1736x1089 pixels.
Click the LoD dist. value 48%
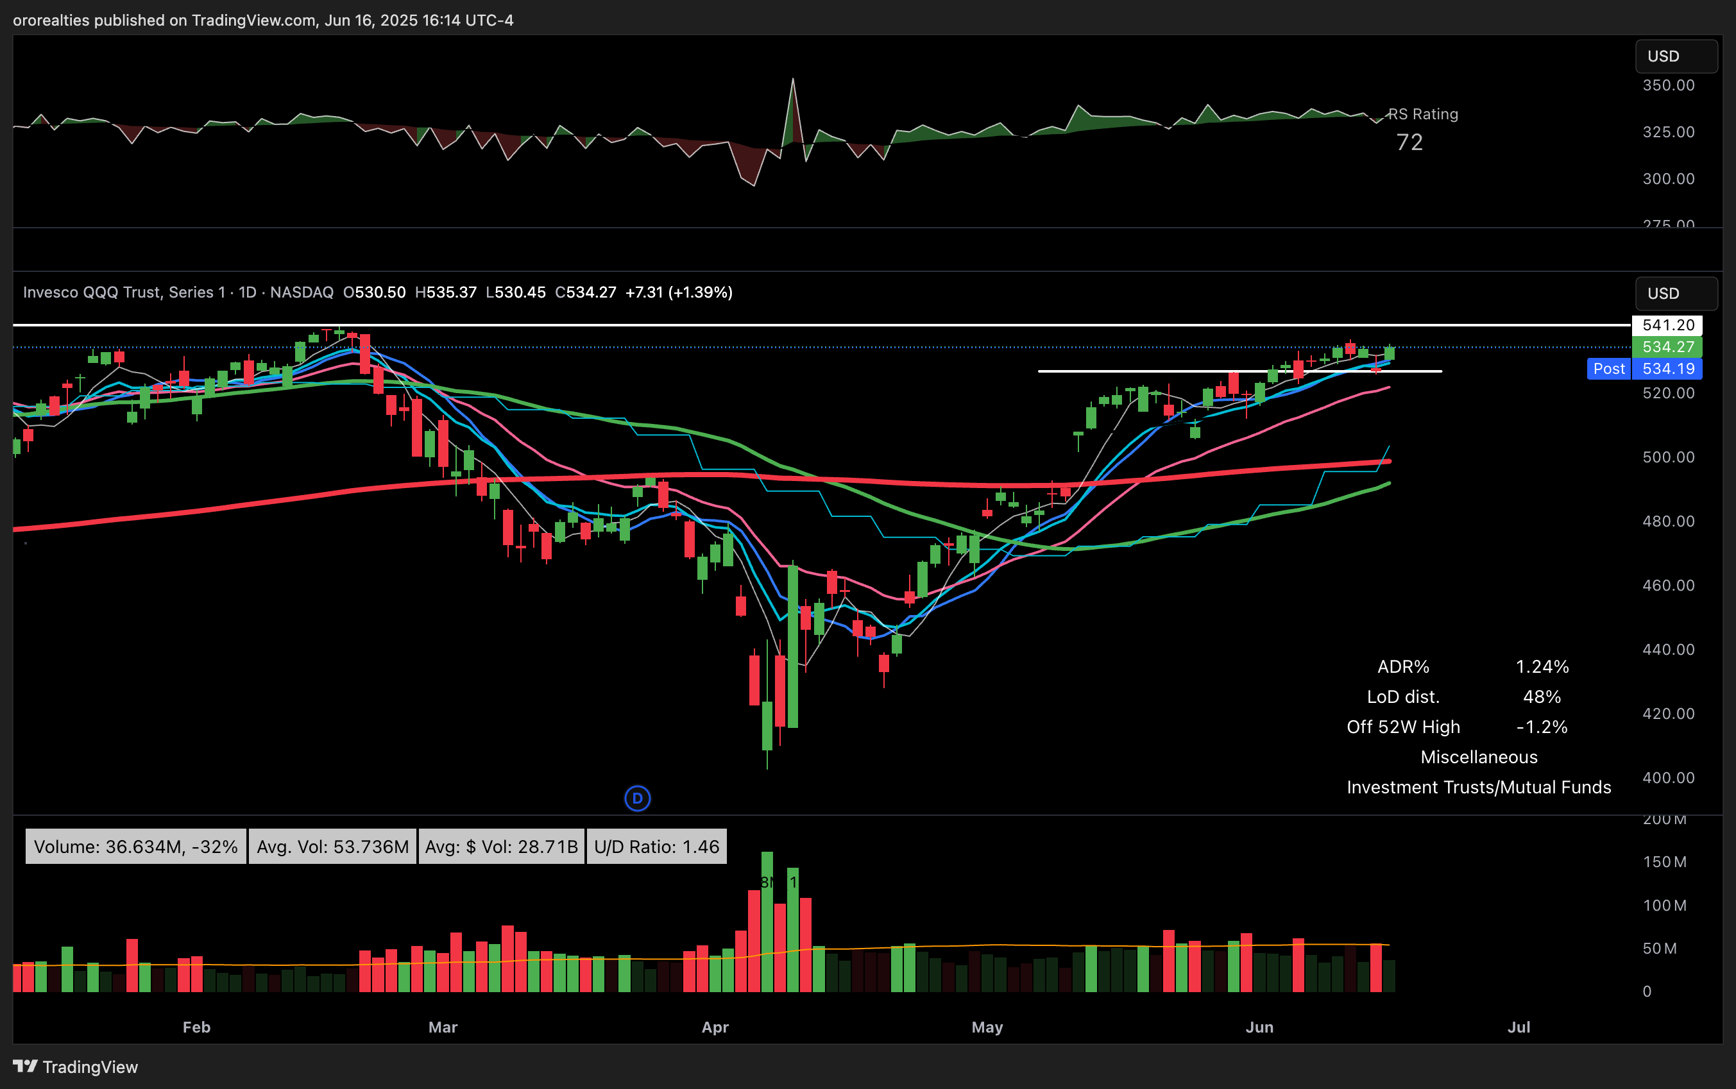[x=1542, y=696]
